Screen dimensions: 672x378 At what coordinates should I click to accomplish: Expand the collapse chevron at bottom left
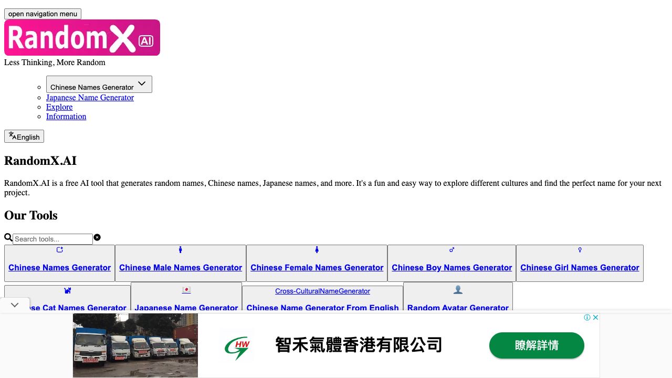[x=15, y=304]
